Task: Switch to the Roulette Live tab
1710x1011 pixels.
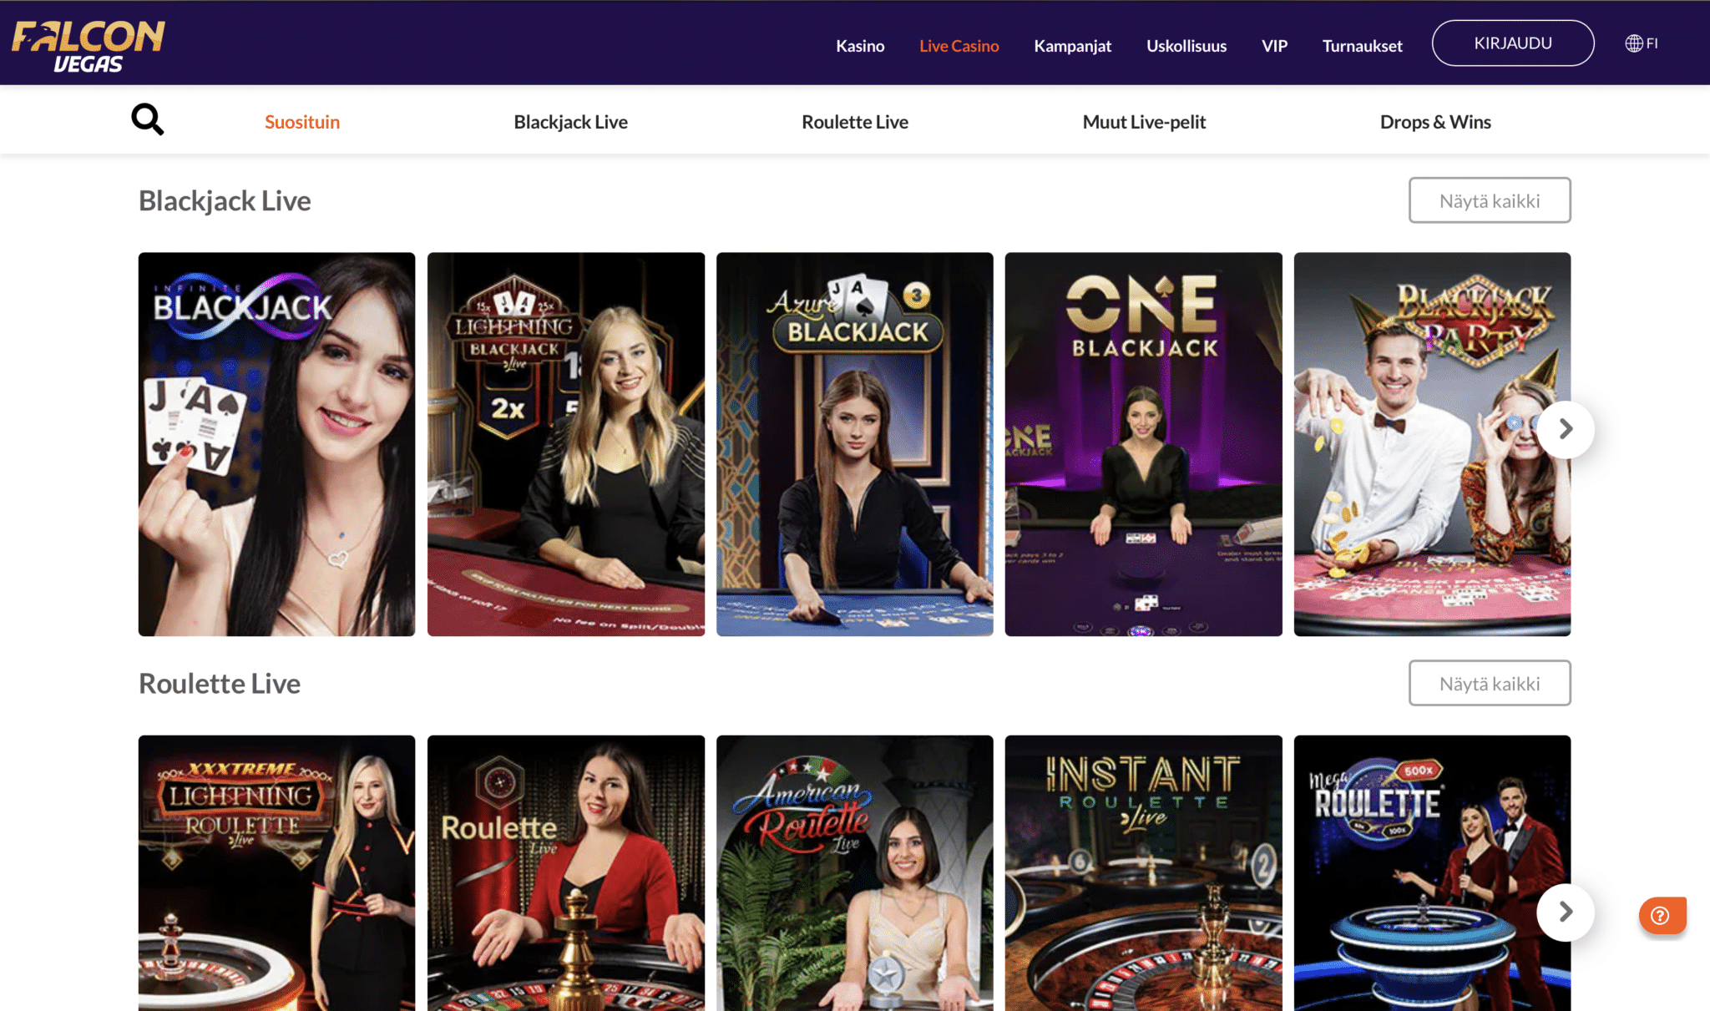Action: (855, 122)
